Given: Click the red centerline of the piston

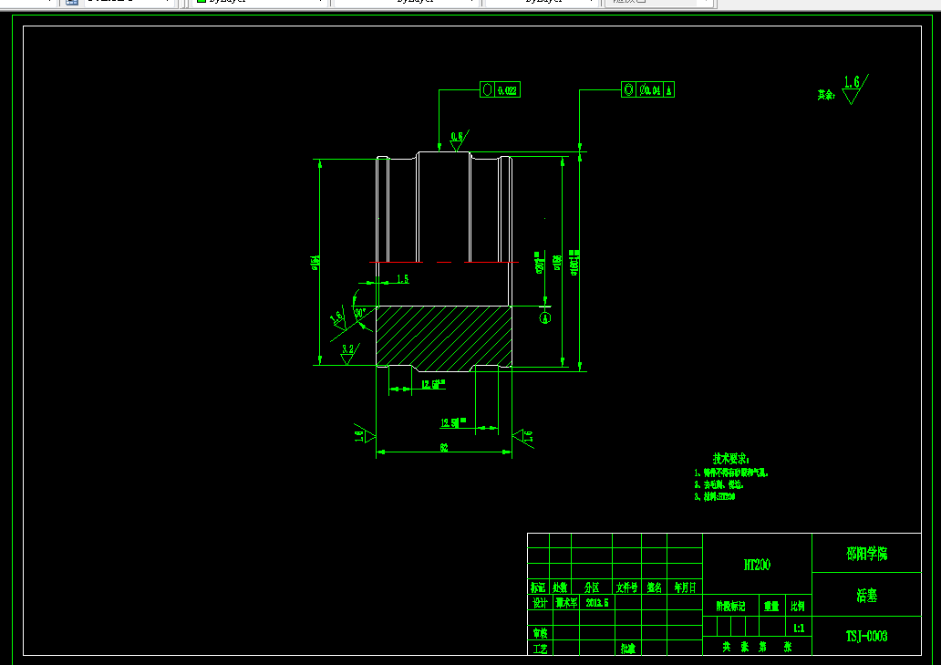Looking at the screenshot, I should [444, 263].
